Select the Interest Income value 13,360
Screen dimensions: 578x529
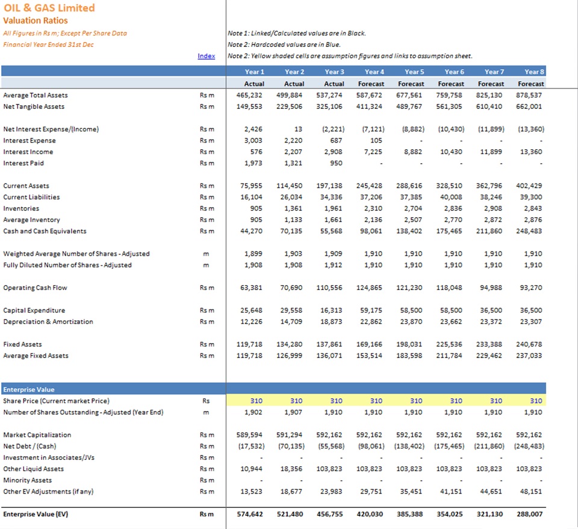click(531, 152)
